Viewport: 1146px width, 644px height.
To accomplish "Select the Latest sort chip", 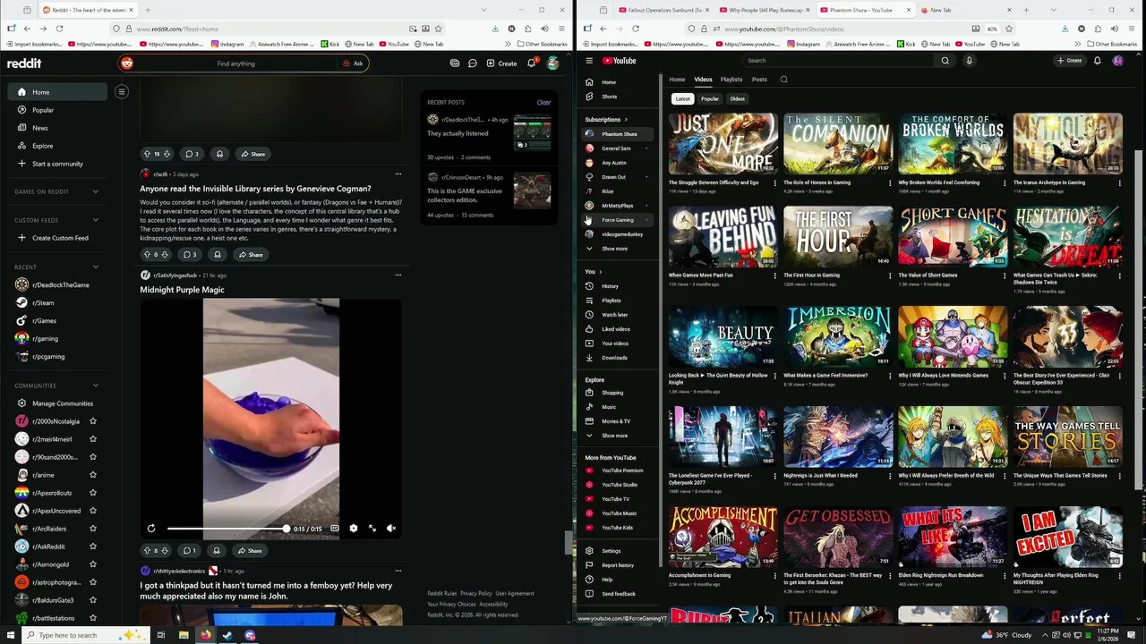I will point(682,99).
